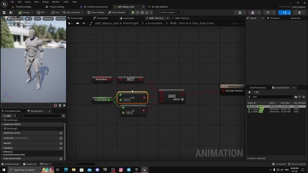Image resolution: width=308 pixels, height=173 pixels.
Task: Open the Diff dropdown
Action: pos(41,12)
